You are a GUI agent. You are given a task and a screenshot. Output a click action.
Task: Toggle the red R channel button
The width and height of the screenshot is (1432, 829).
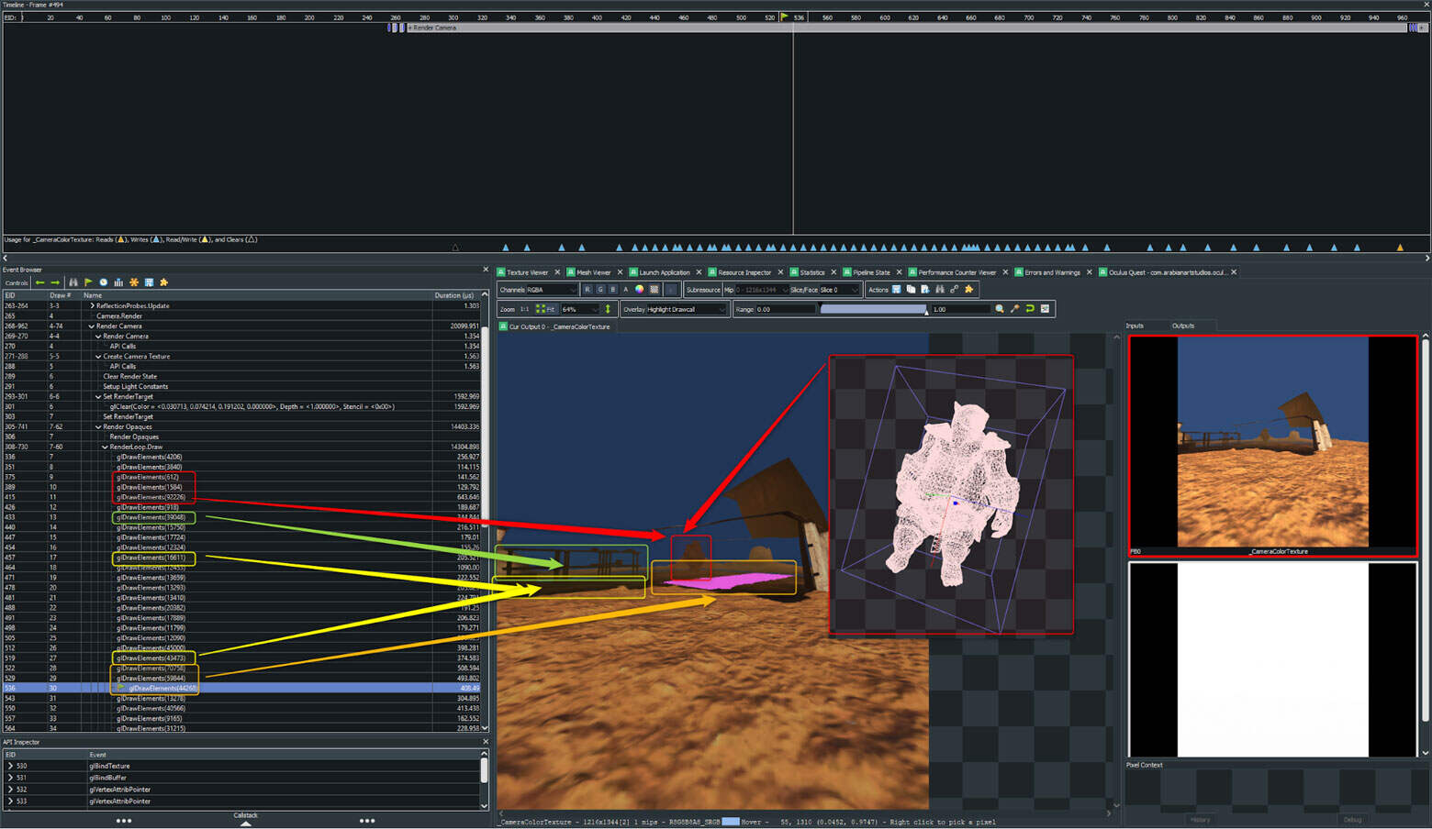[587, 290]
